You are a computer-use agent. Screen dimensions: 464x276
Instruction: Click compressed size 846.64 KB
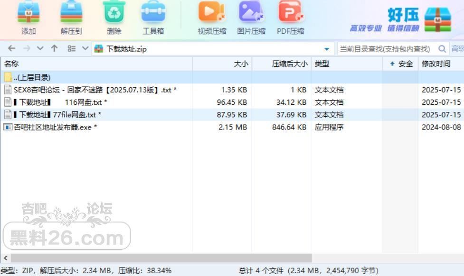pyautogui.click(x=289, y=127)
